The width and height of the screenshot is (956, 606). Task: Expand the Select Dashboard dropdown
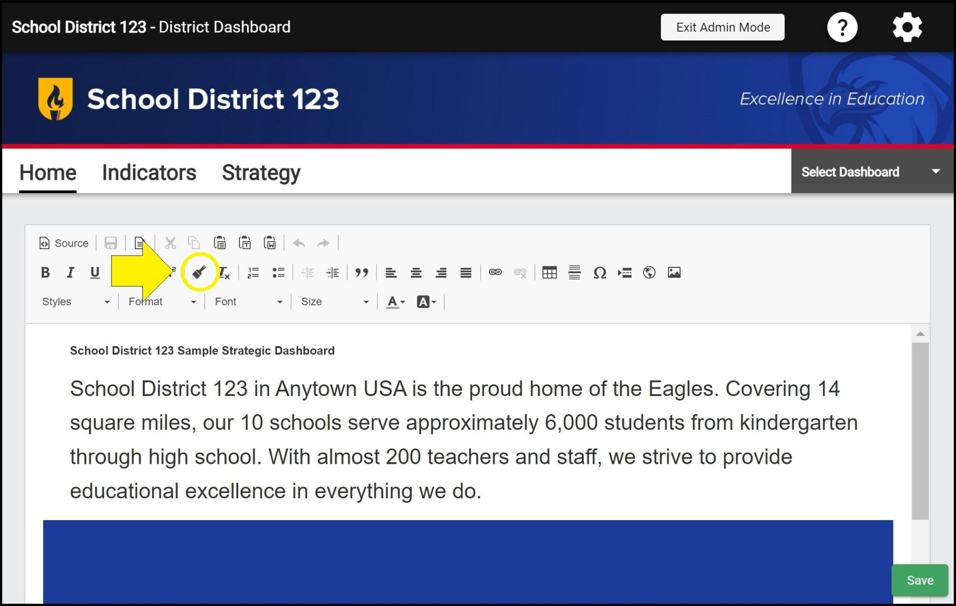point(871,172)
